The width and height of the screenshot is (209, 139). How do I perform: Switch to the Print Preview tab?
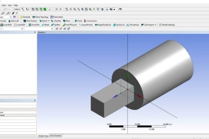point(56,136)
